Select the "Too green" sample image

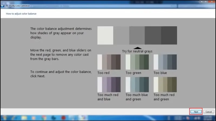137,62
